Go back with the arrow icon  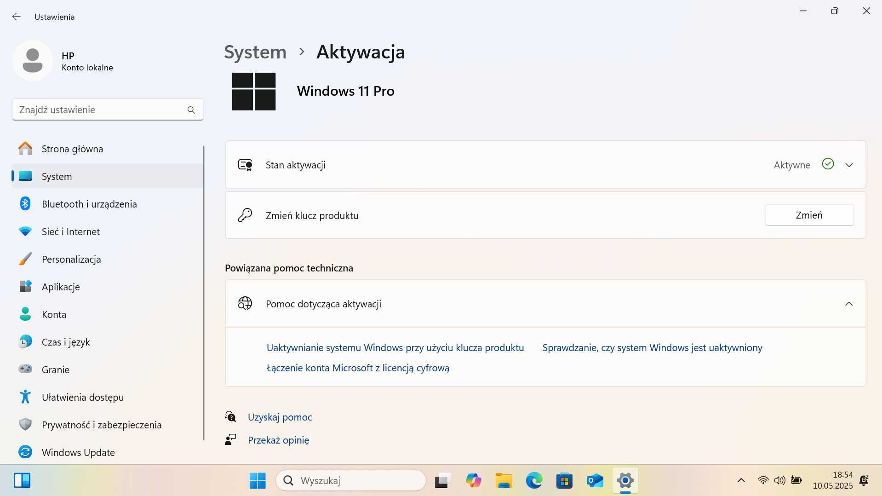[17, 17]
